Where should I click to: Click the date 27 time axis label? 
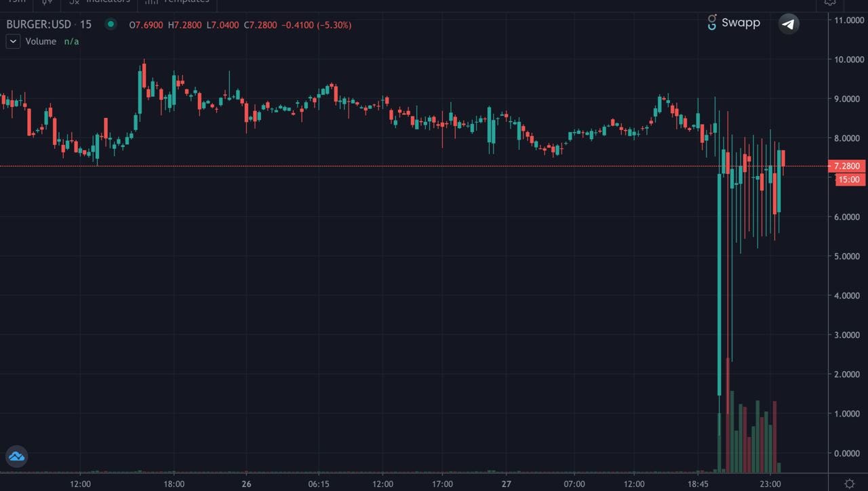[x=507, y=484]
